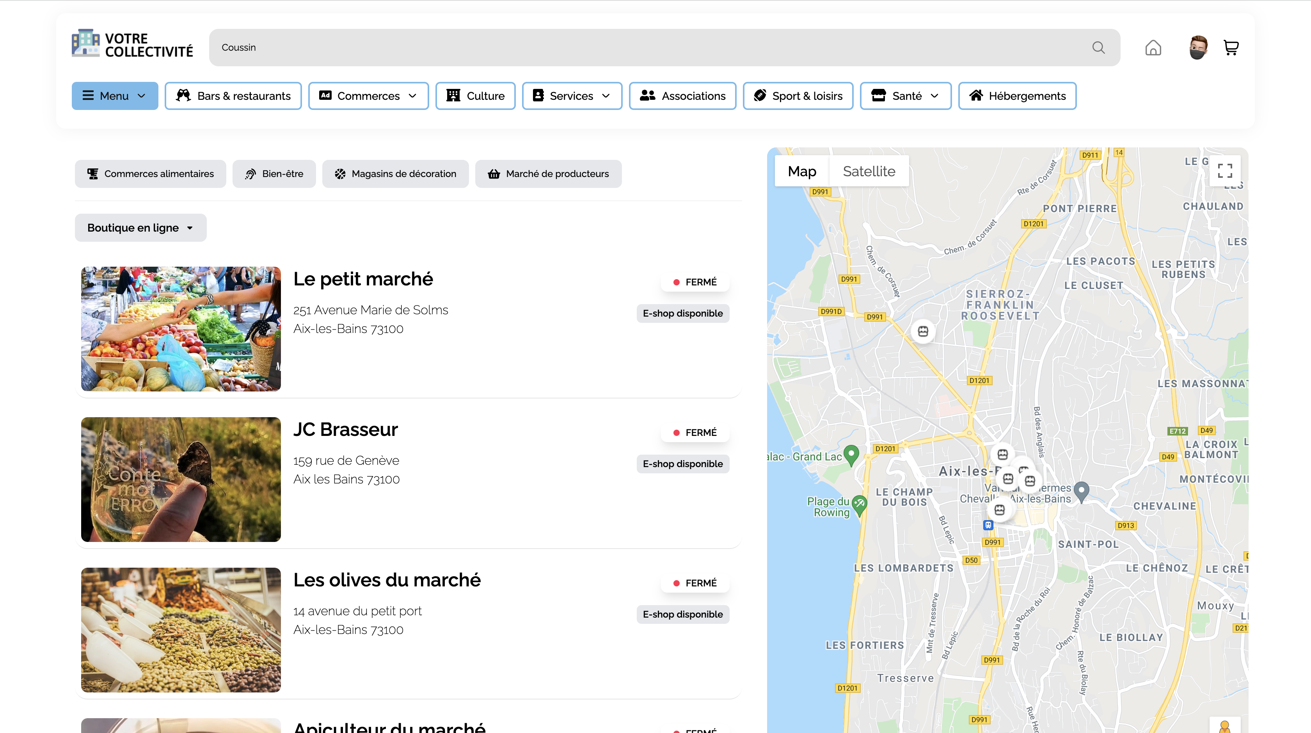The width and height of the screenshot is (1311, 733).
Task: Open the home icon in header
Action: point(1153,47)
